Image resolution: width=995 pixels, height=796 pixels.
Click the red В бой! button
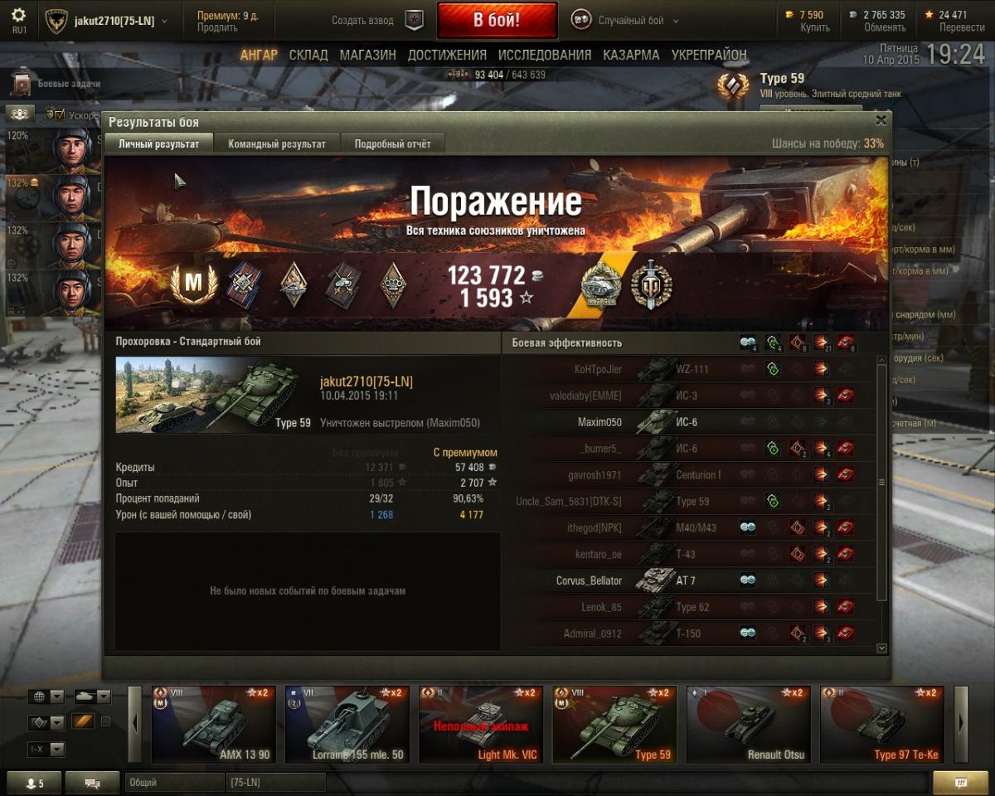(497, 20)
